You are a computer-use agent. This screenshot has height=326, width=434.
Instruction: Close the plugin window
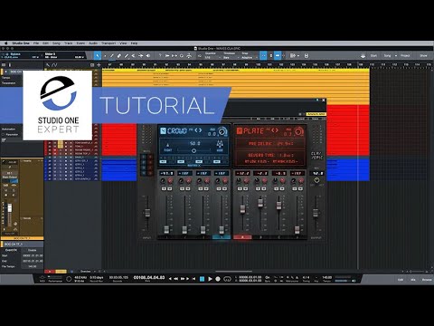pos(323,101)
